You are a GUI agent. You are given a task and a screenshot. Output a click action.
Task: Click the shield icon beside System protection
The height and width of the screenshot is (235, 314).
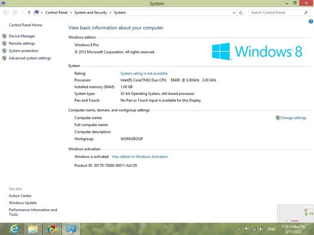point(4,51)
